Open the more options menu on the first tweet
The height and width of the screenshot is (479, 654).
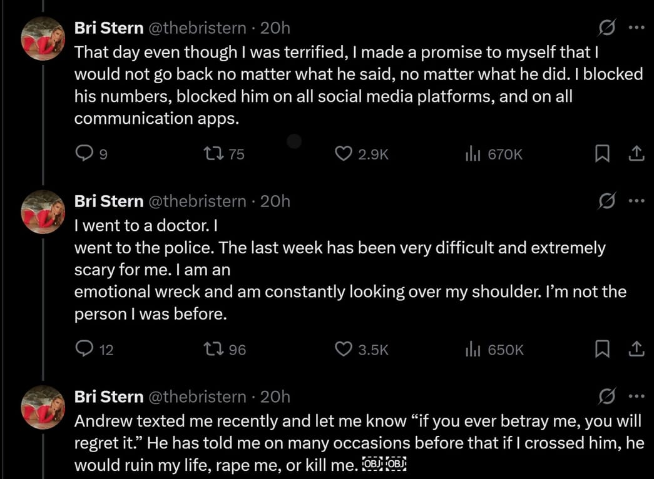pos(636,27)
